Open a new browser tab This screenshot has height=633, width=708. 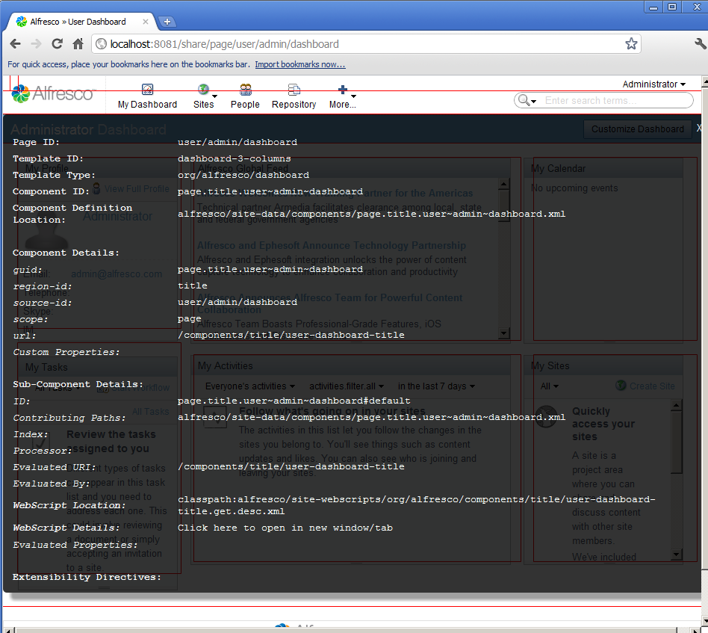point(167,22)
